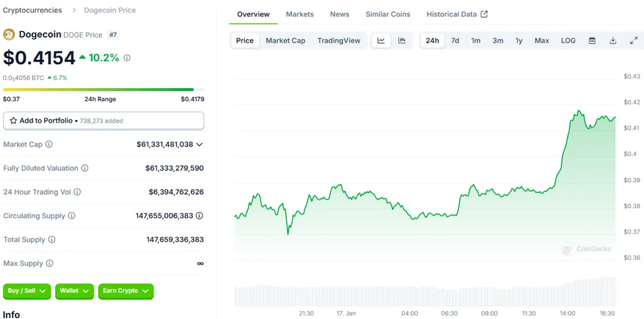This screenshot has width=644, height=319.
Task: Open Buy / Sell dropdown
Action: tap(26, 291)
